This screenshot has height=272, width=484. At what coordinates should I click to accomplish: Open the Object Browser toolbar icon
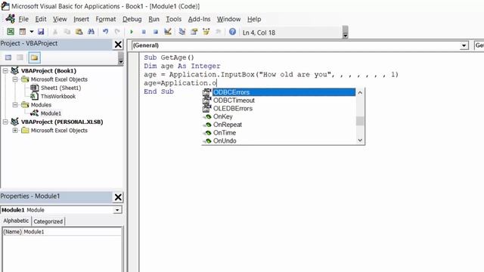206,32
